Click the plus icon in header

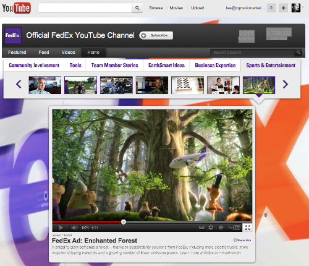click(x=284, y=8)
